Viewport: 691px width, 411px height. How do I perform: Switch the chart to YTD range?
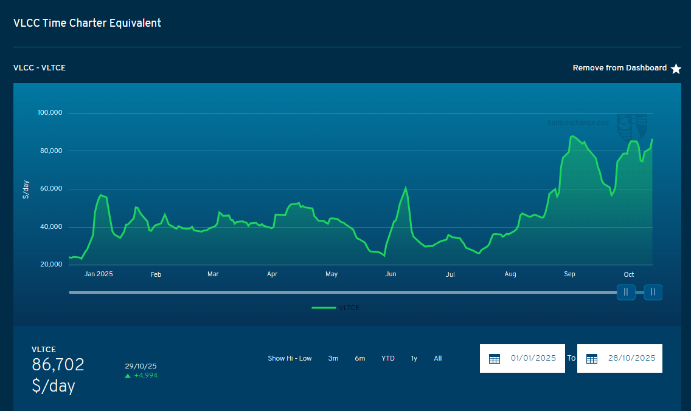[388, 358]
